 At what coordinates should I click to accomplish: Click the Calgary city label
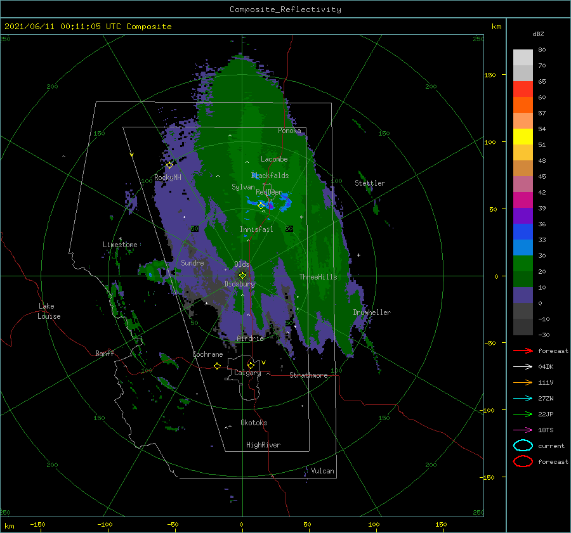[247, 373]
